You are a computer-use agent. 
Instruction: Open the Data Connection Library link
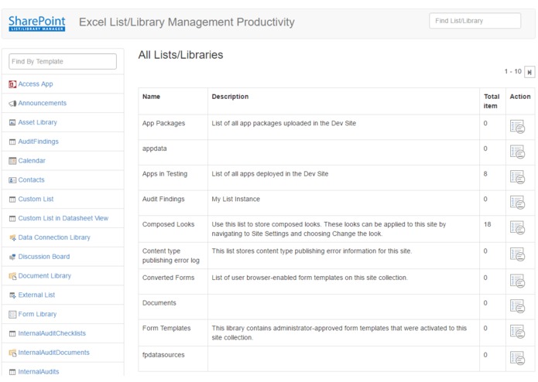point(54,237)
